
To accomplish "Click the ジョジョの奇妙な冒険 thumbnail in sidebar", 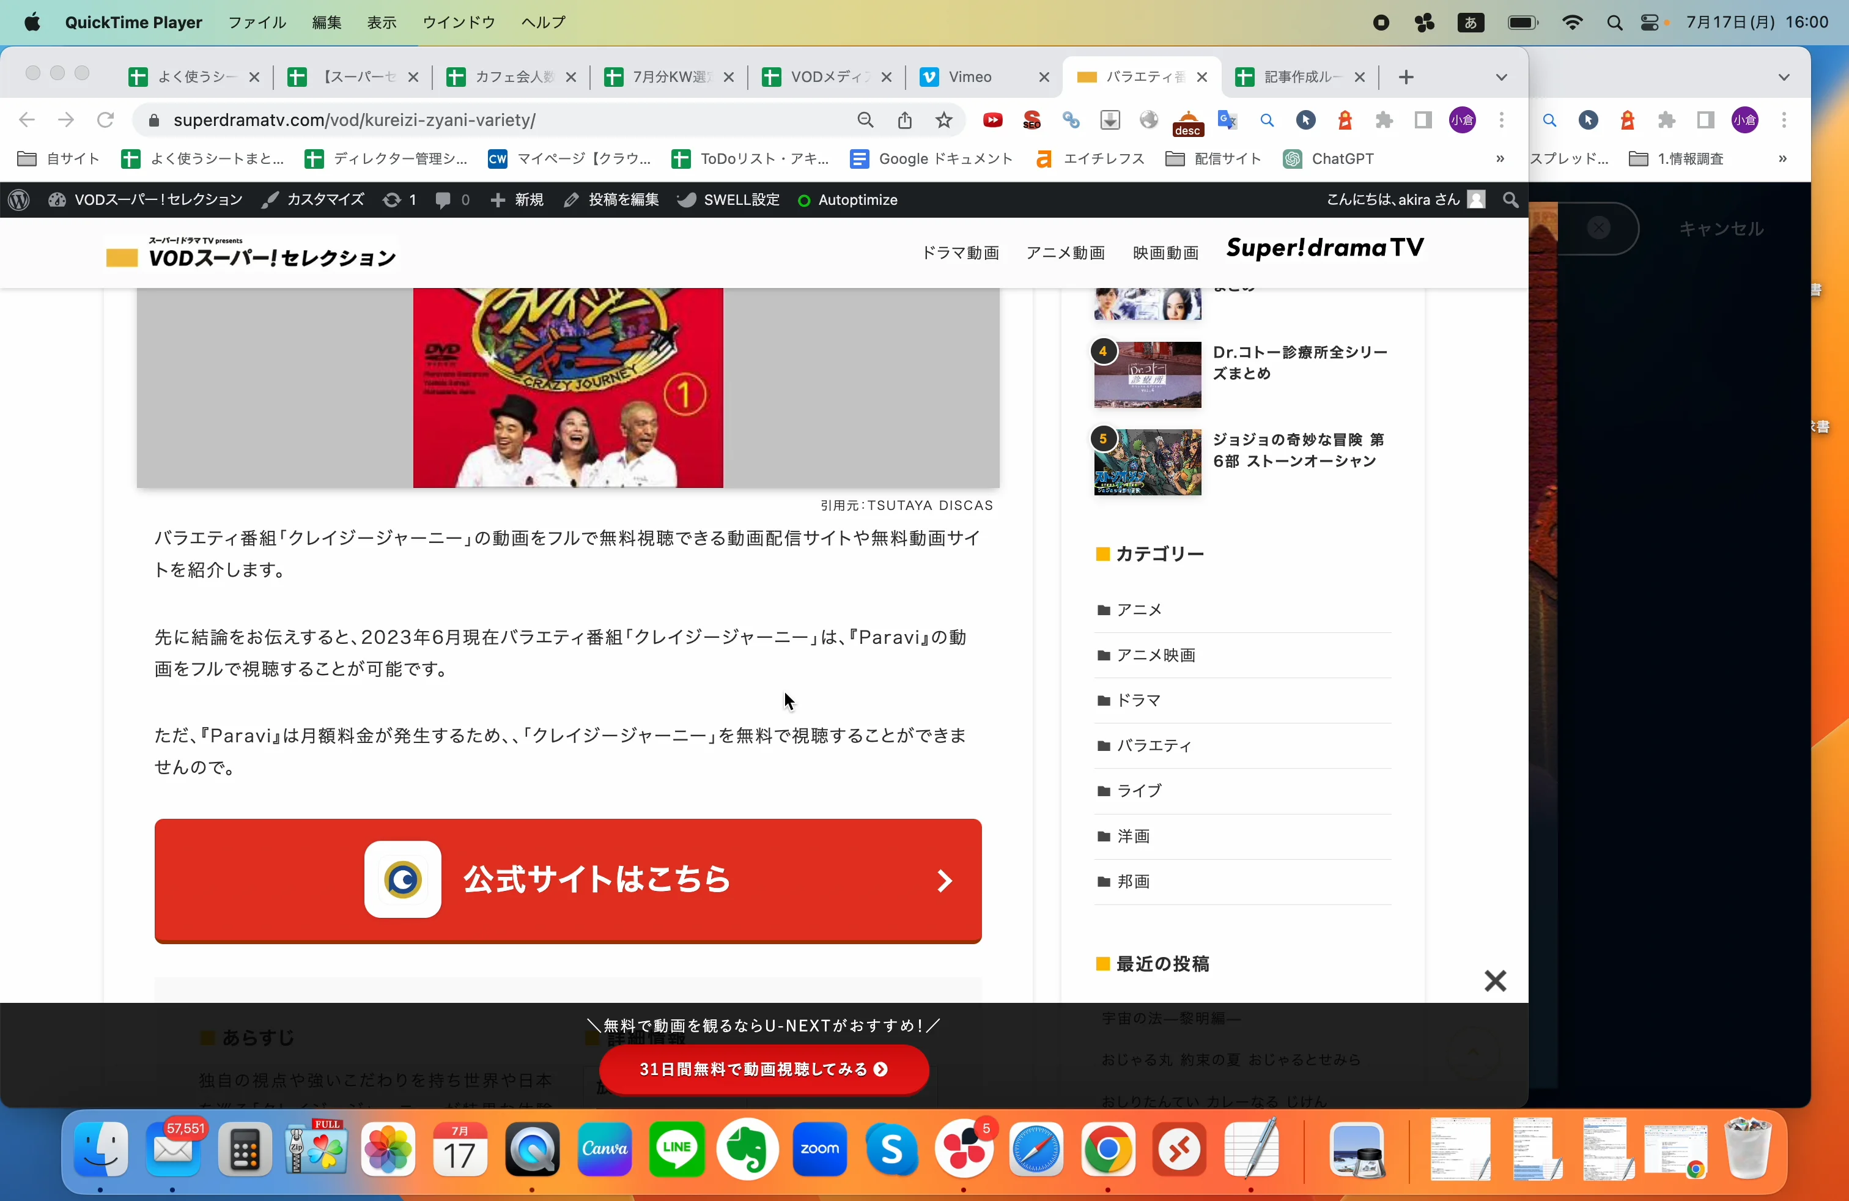I will click(x=1148, y=462).
